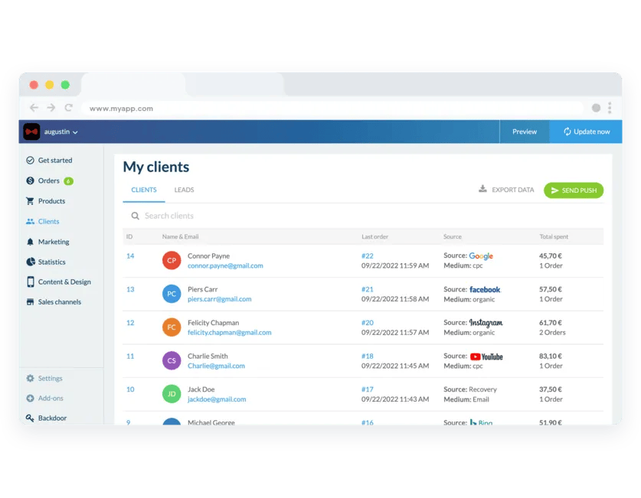
Task: Select the Products cart icon
Action: click(x=28, y=200)
